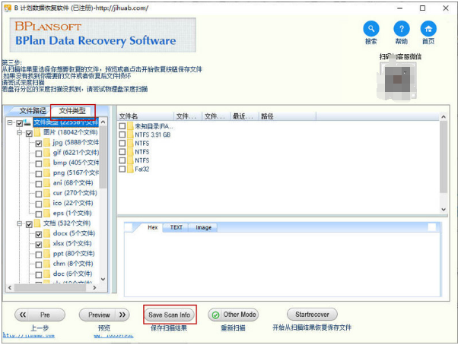Tick the checkbox beside Fat32 entry
The height and width of the screenshot is (345, 461).
[x=122, y=169]
